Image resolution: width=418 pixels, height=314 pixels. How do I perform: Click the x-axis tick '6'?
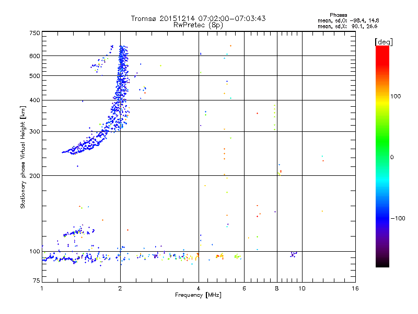coord(244,288)
